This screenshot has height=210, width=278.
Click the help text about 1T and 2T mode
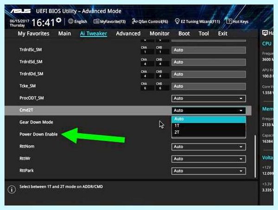pos(61,187)
